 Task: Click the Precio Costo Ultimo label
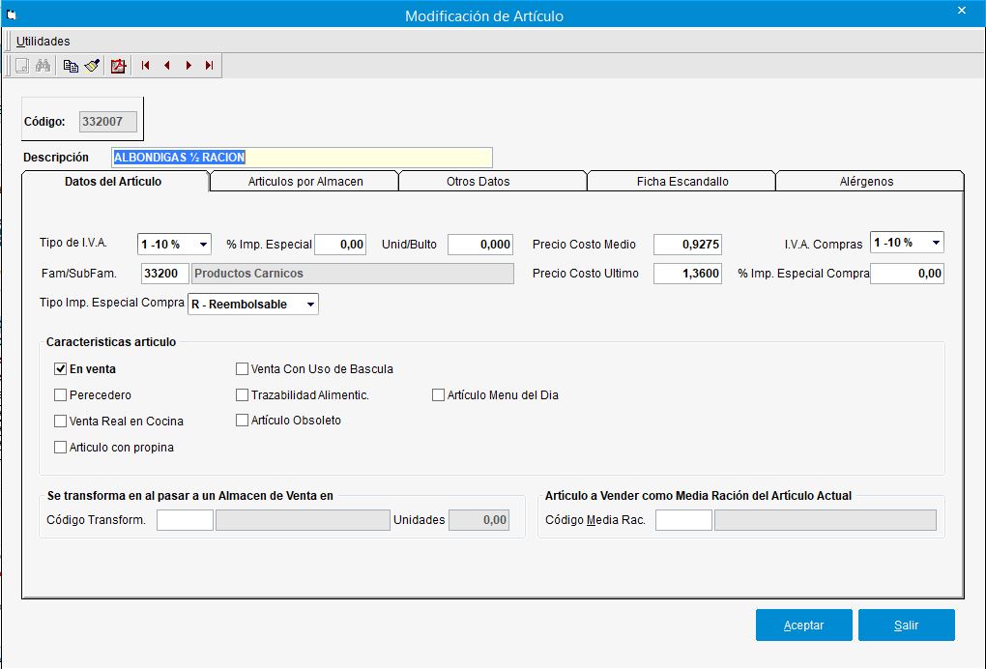pos(586,274)
